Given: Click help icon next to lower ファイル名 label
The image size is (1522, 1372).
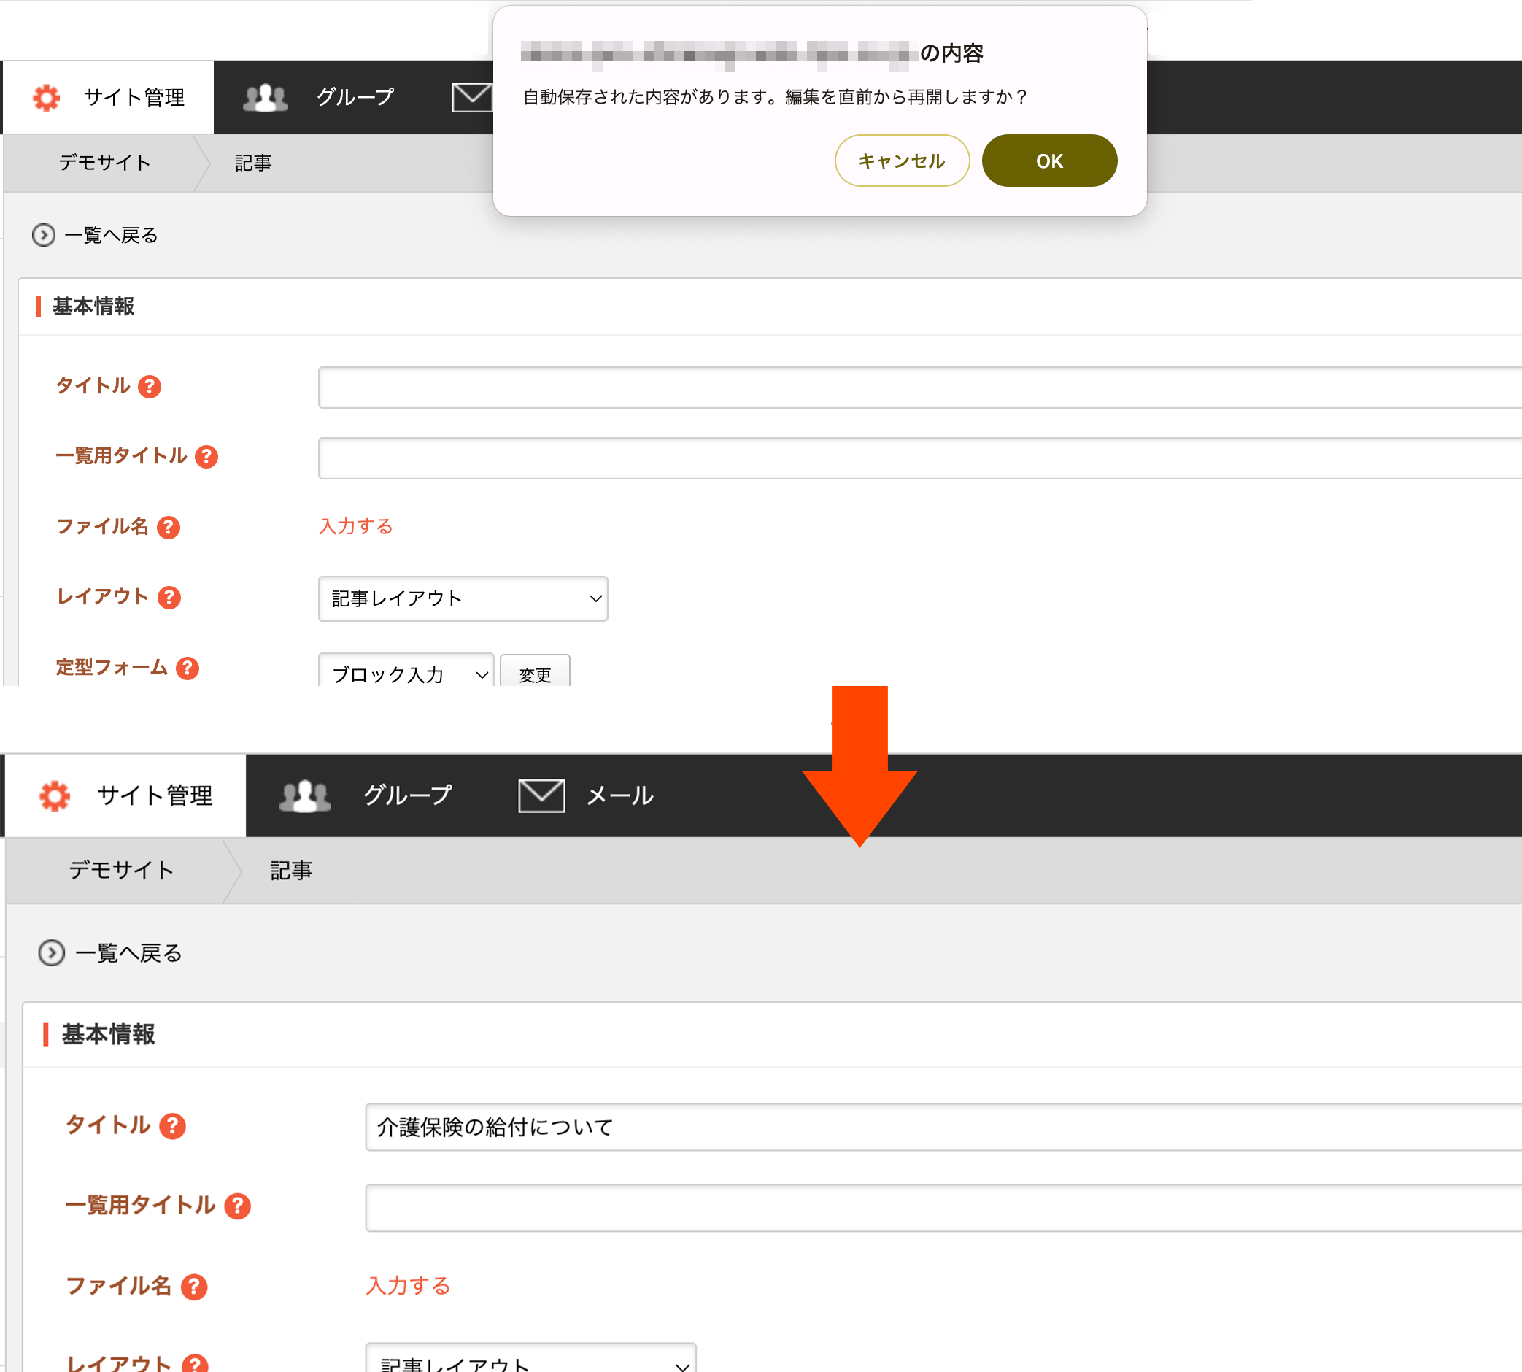Looking at the screenshot, I should (195, 1287).
